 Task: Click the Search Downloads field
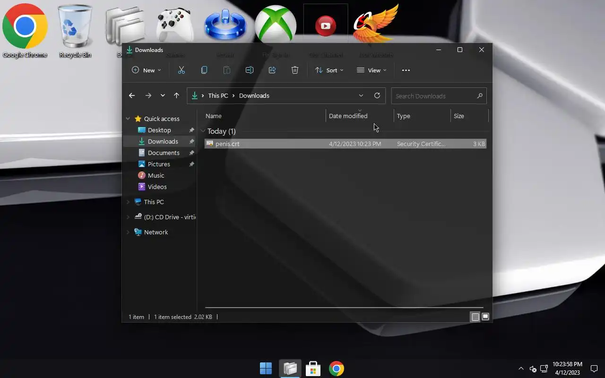click(439, 96)
